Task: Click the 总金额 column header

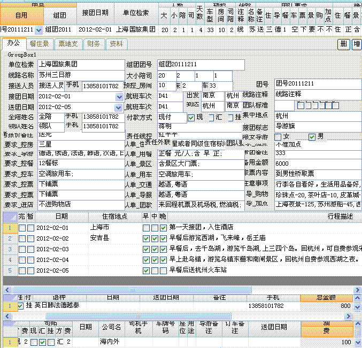Action: [326, 298]
